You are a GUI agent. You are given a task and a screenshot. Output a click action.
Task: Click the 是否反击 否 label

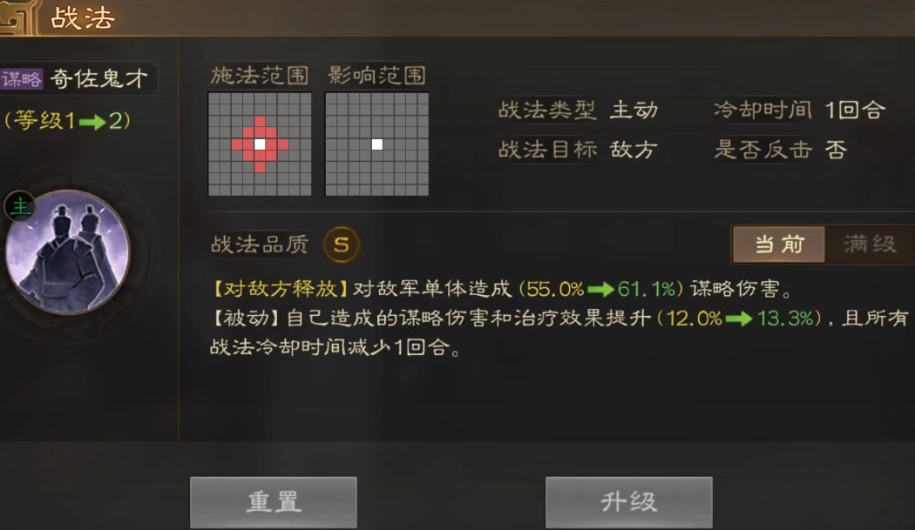(780, 150)
